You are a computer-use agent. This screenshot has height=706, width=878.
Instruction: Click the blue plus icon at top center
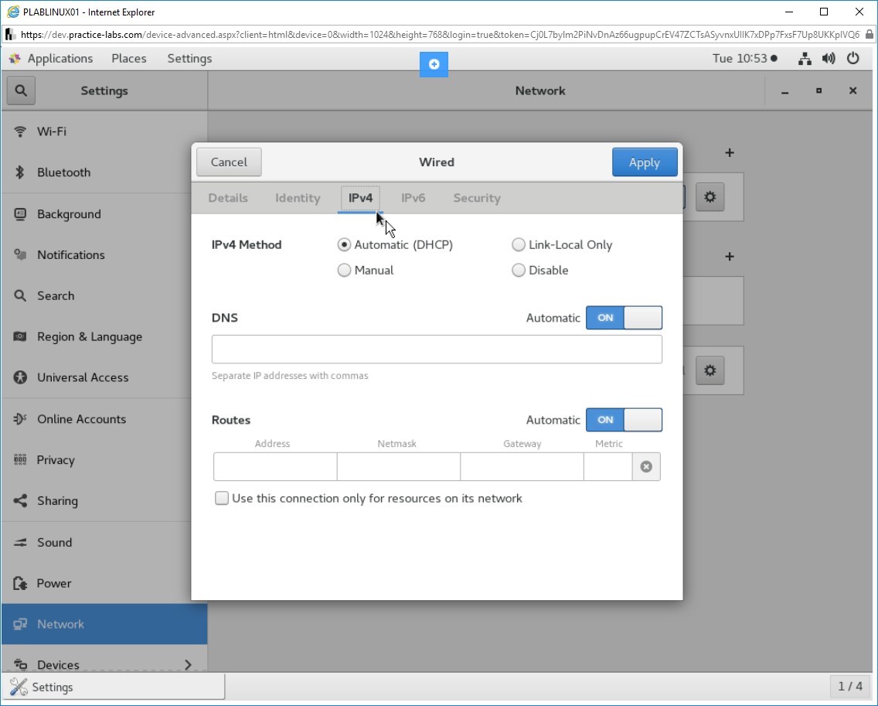tap(434, 64)
